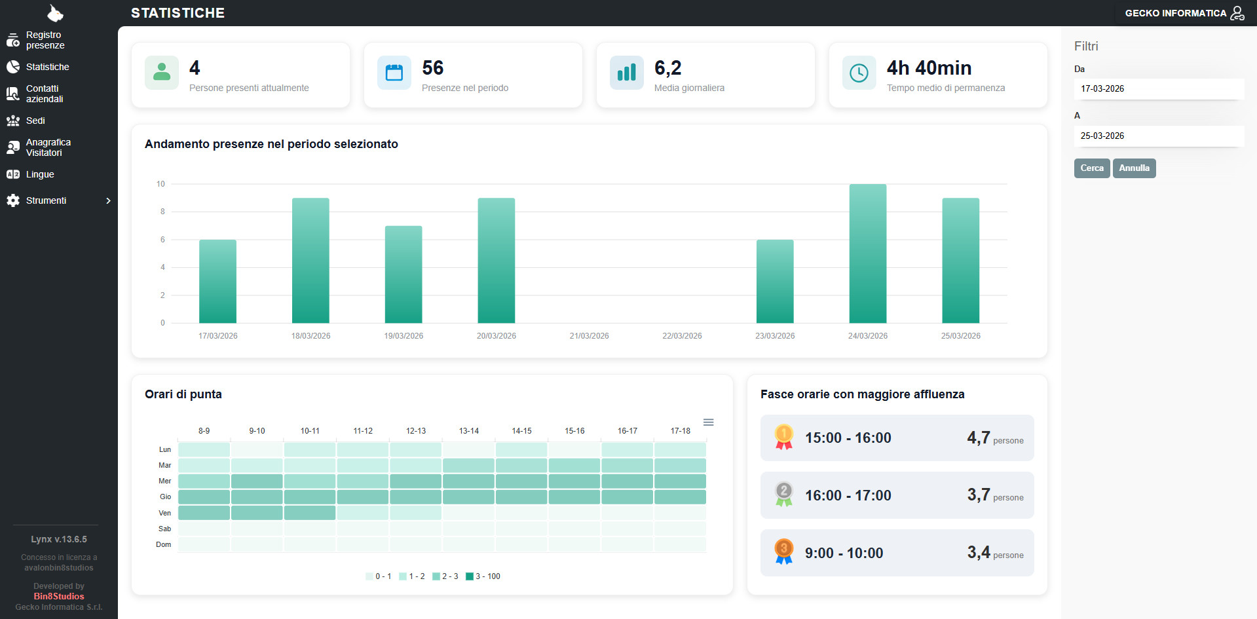Click the Anagrafica Visitatori sidebar icon

pyautogui.click(x=13, y=148)
